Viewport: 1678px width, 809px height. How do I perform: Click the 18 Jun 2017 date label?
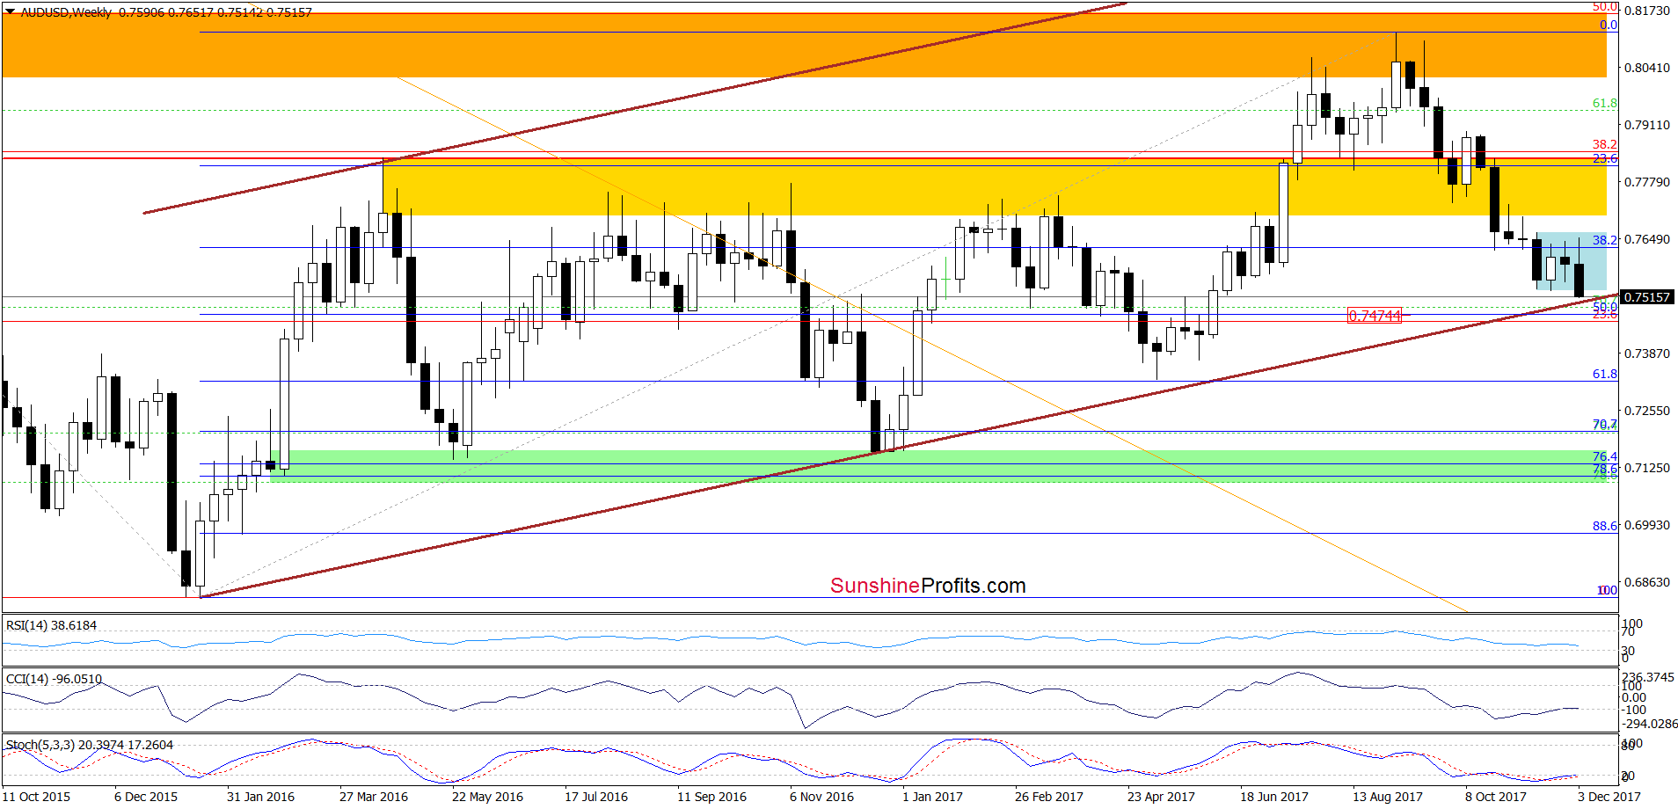click(x=1274, y=797)
